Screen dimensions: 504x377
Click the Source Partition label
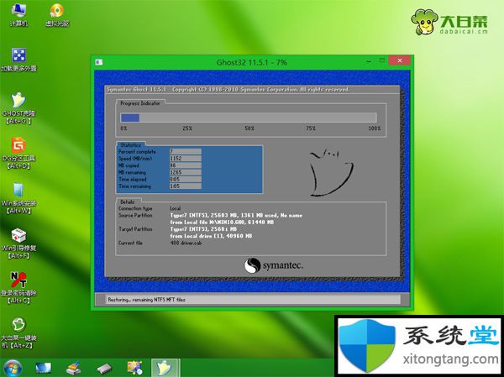click(135, 215)
